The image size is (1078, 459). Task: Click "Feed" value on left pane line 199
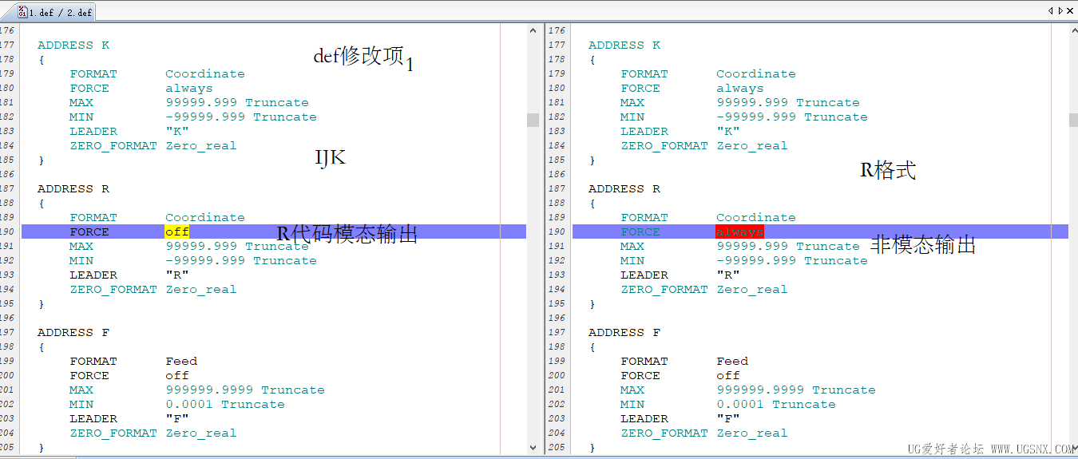(x=181, y=362)
